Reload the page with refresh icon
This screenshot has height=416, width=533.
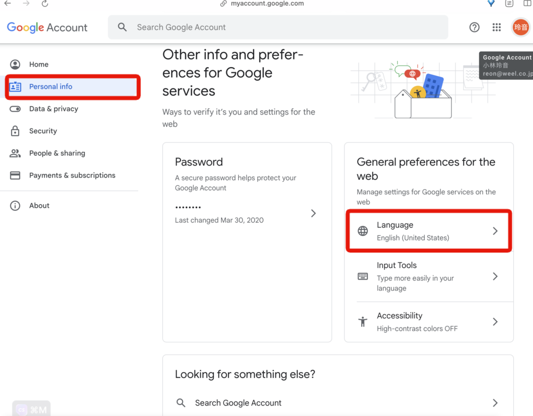point(45,4)
